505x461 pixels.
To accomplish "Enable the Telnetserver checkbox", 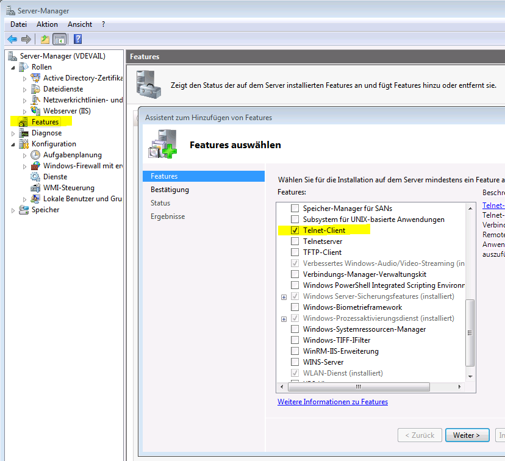I will (295, 241).
